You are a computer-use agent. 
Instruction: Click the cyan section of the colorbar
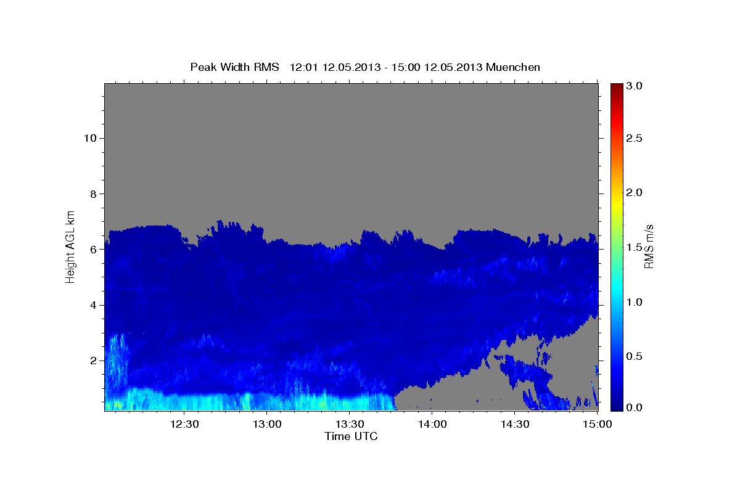[x=616, y=293]
